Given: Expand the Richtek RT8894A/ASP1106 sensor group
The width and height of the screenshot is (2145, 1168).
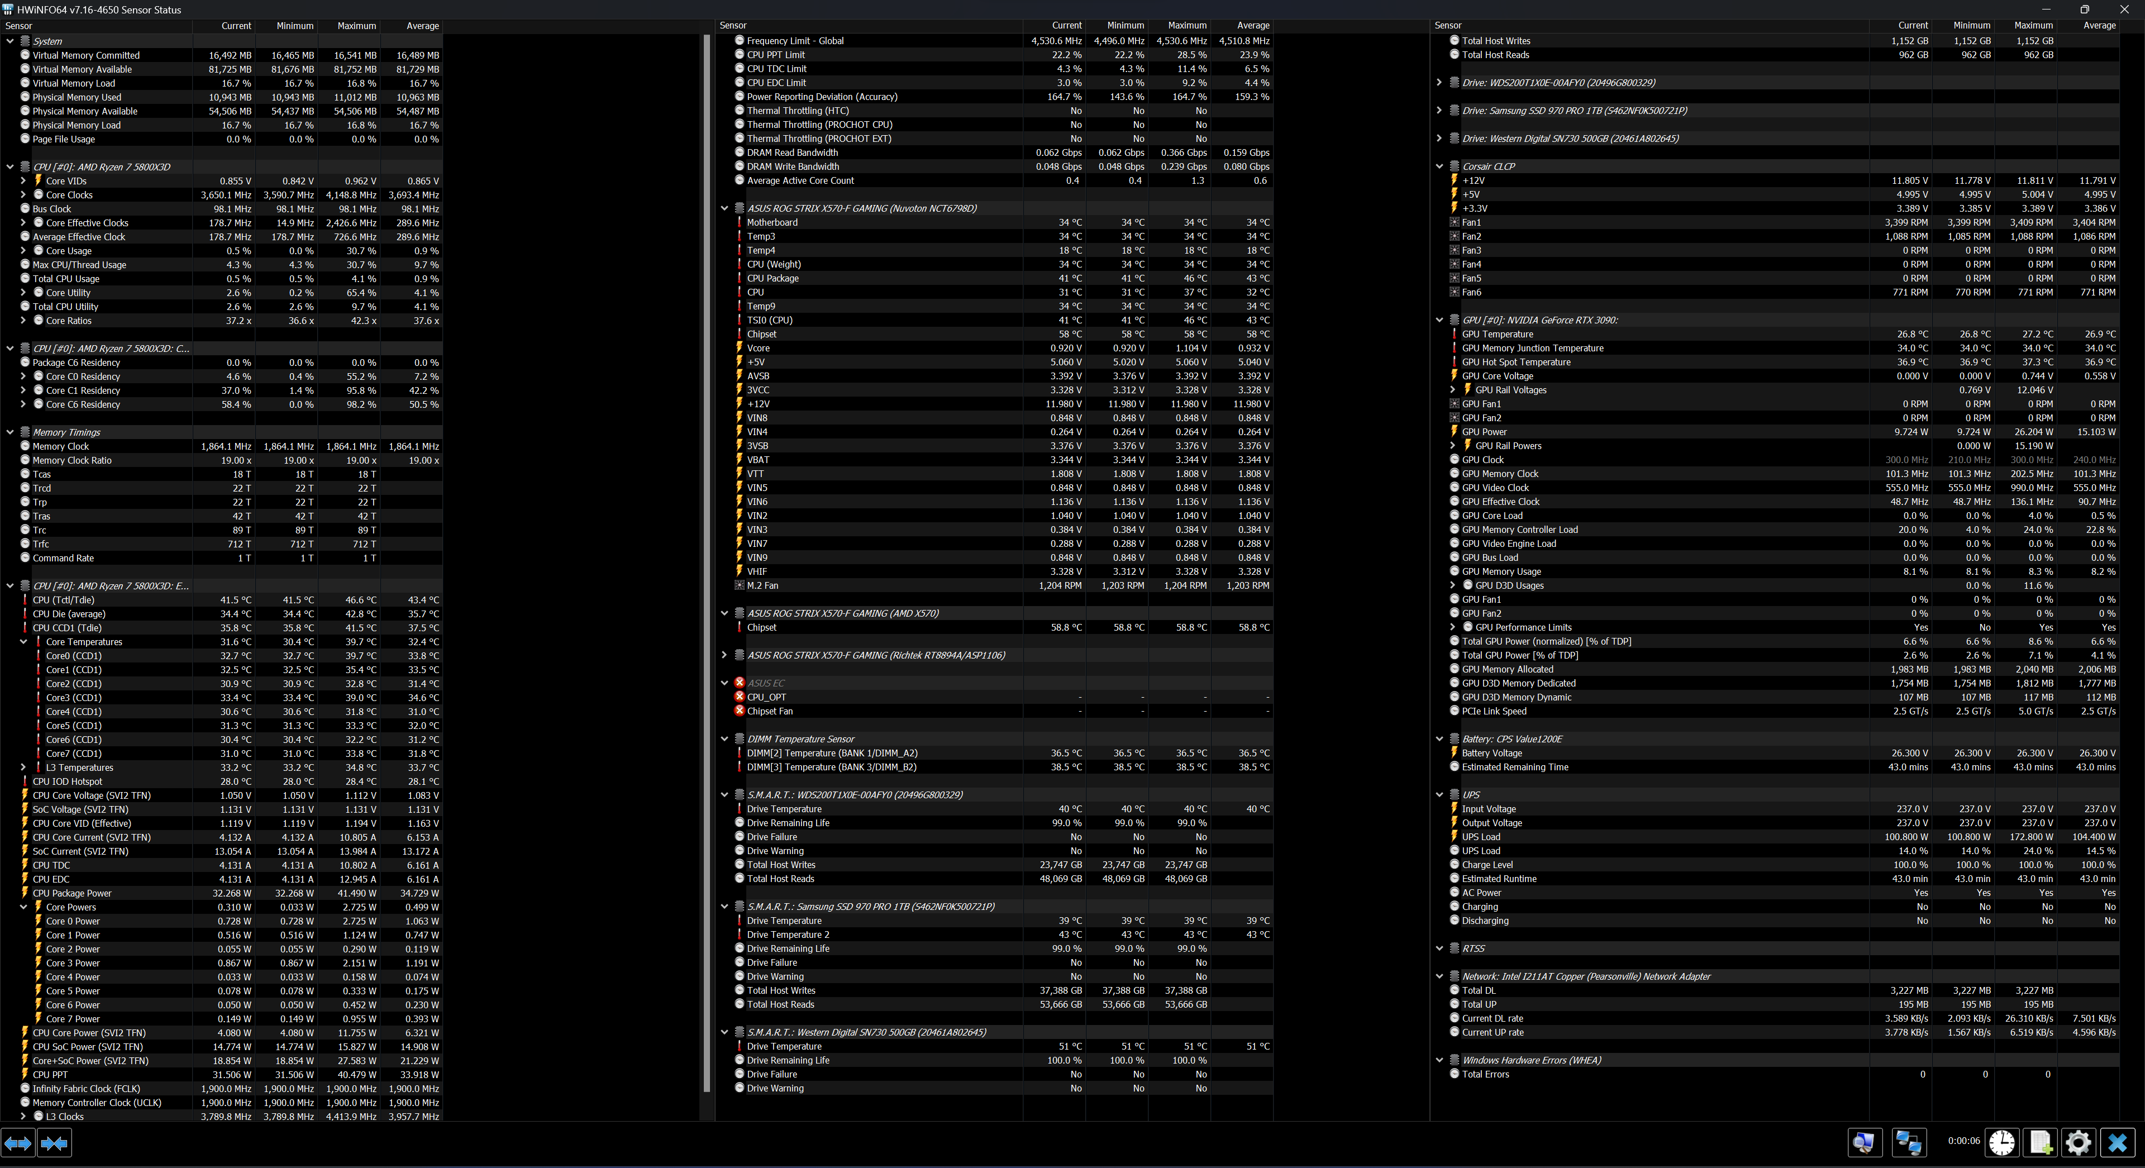Looking at the screenshot, I should click(x=724, y=655).
